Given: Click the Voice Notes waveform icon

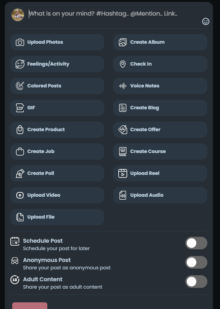Looking at the screenshot, I should point(123,86).
